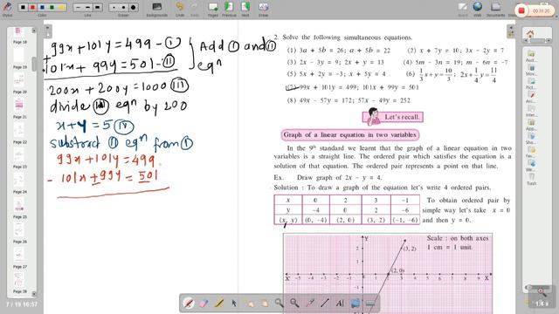This screenshot has width=559, height=314.
Task: Choose the yellow pen color
Action: click(62, 7)
